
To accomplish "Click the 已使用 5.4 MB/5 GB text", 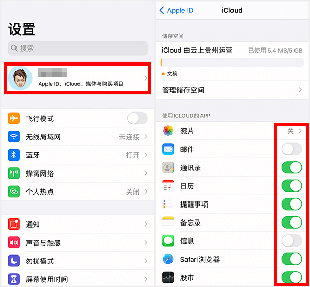I will (x=275, y=51).
